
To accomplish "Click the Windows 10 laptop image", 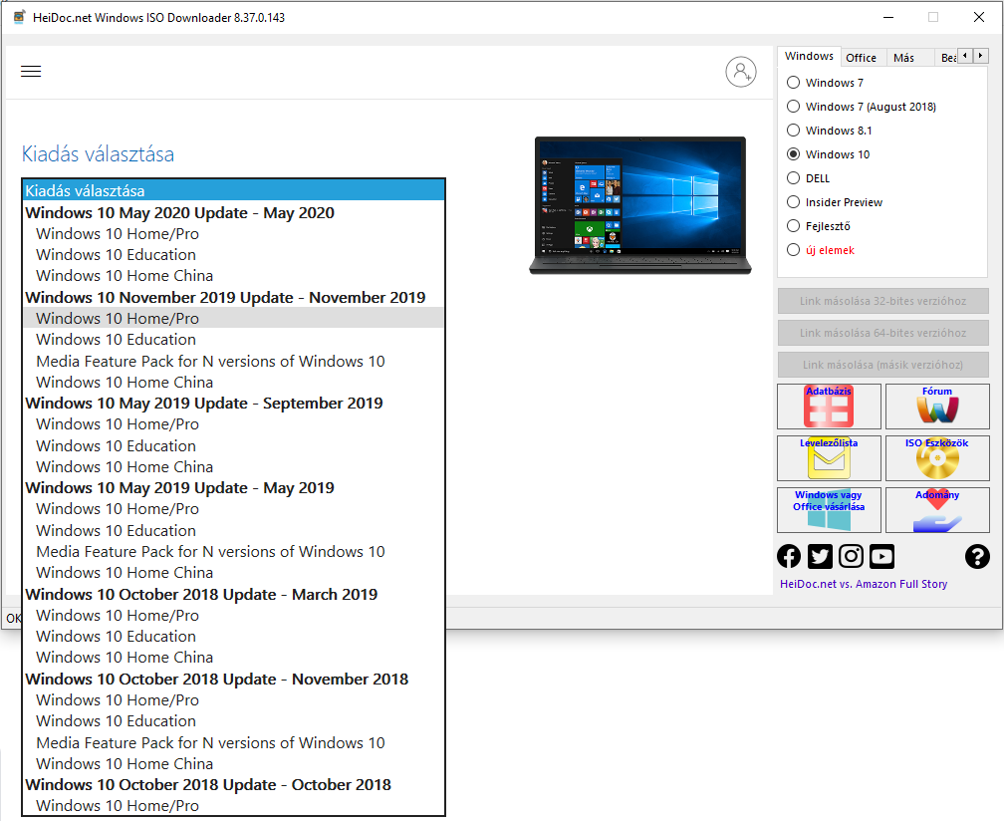I will [x=640, y=205].
